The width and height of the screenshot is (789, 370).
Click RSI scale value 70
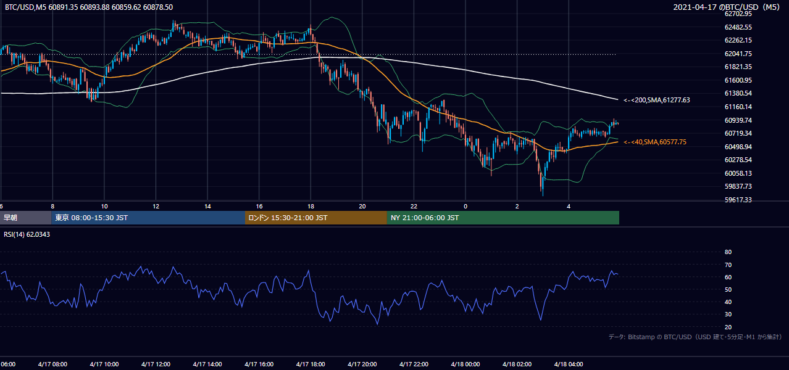point(728,265)
